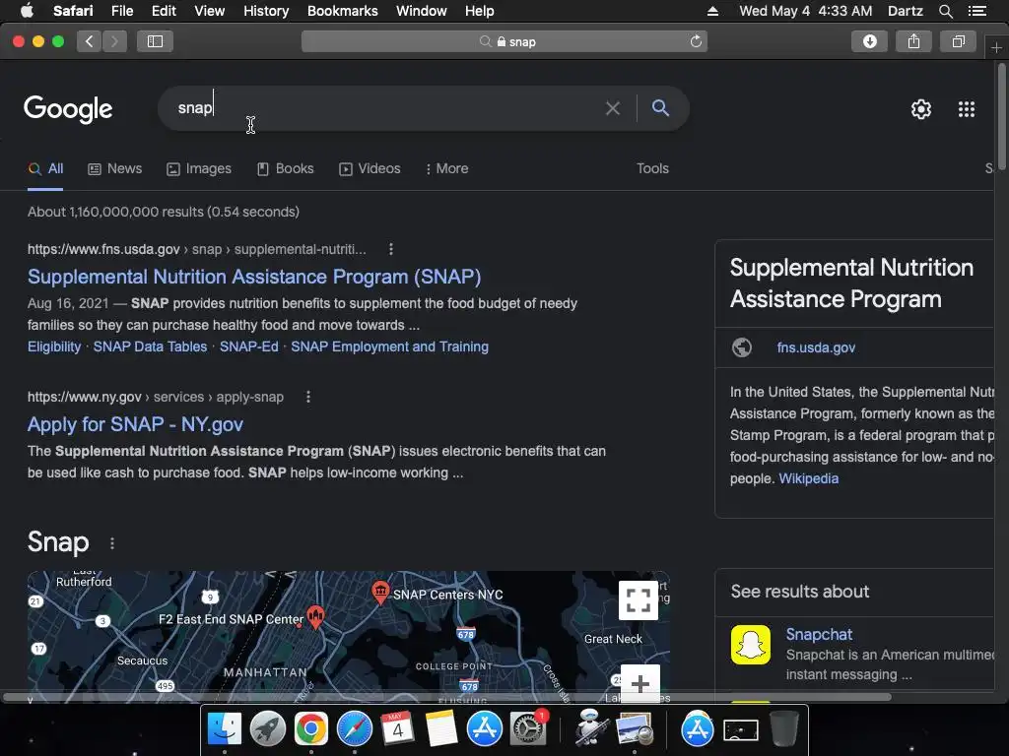Open Safari downloads button
1009x756 pixels.
point(869,41)
